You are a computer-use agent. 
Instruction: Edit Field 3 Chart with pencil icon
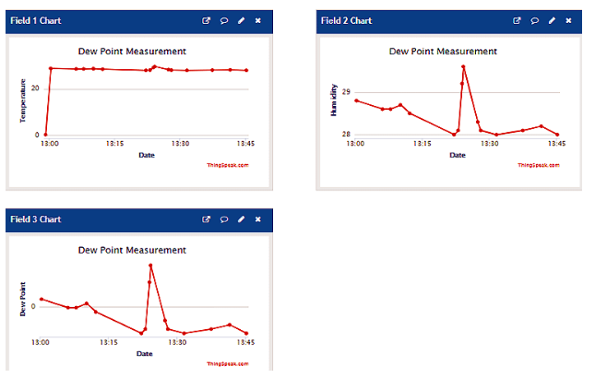click(241, 219)
